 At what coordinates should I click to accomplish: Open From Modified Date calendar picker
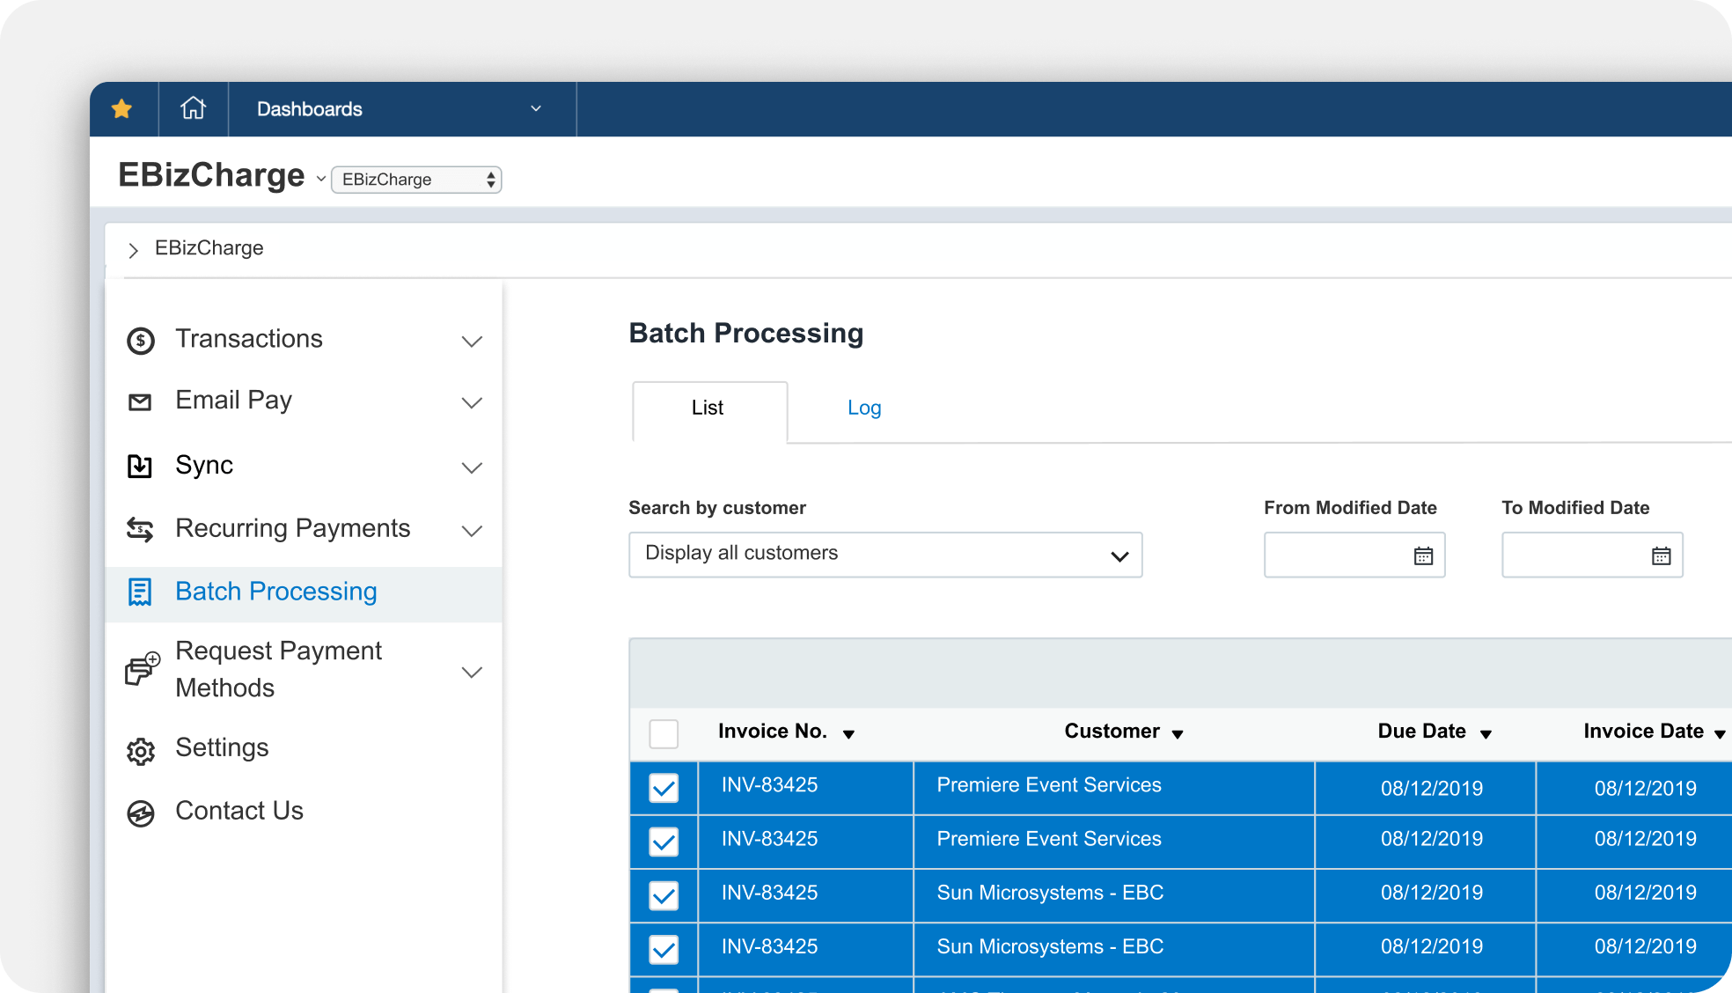pyautogui.click(x=1423, y=555)
